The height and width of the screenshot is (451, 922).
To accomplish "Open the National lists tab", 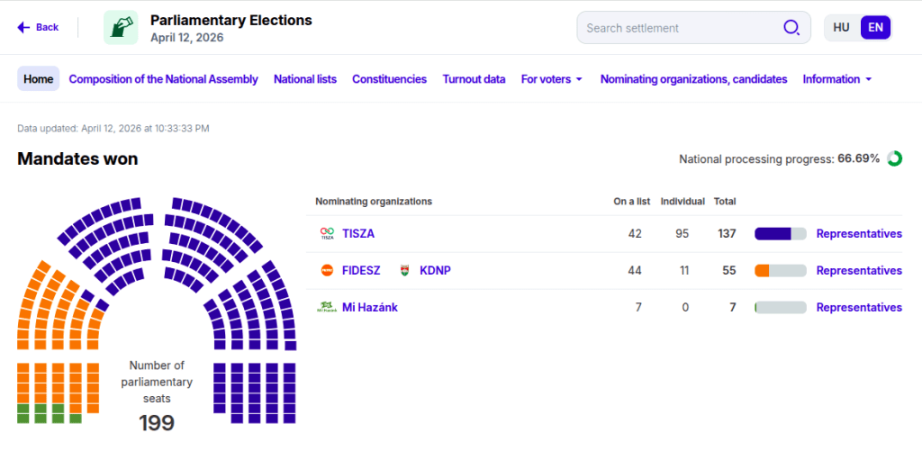I will click(305, 79).
